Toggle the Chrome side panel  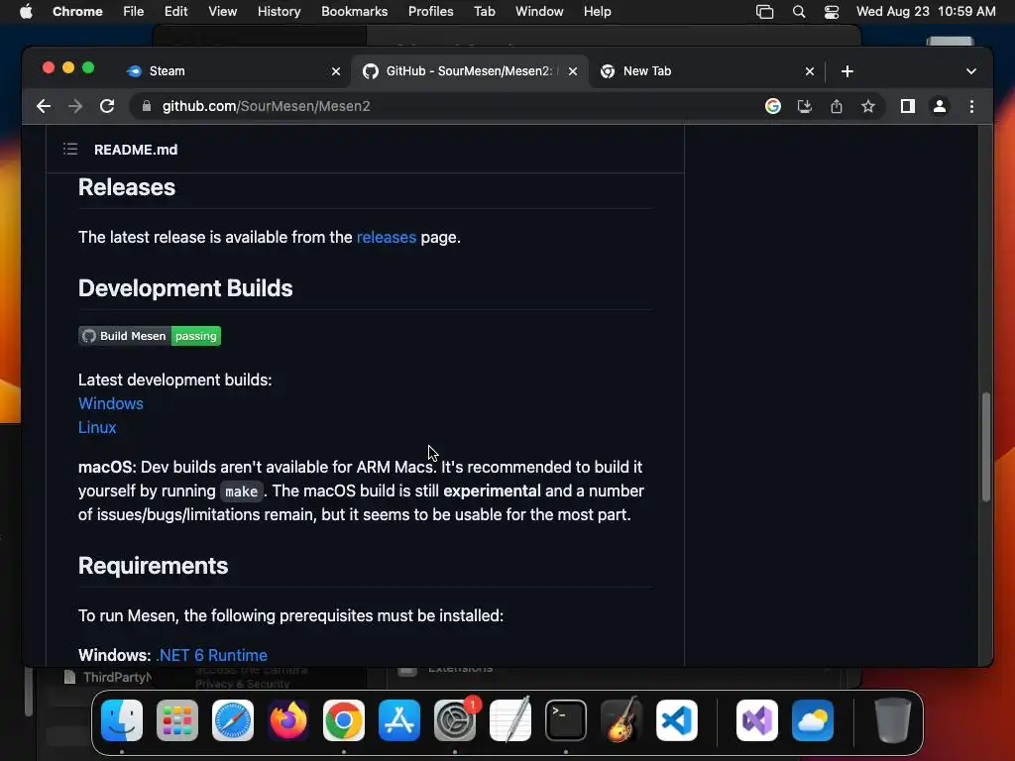[908, 106]
